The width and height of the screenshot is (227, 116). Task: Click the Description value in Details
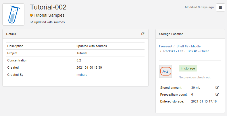pyautogui.click(x=92, y=46)
